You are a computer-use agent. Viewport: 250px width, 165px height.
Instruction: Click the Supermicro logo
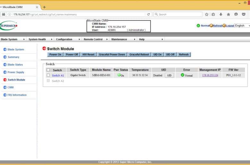(x=8, y=26)
